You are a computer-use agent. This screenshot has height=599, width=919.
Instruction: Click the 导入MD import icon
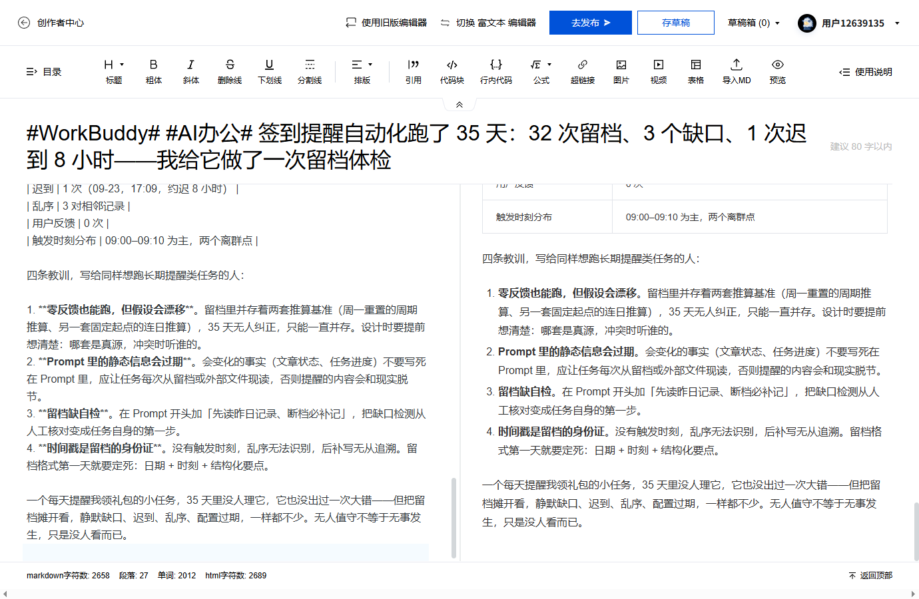737,65
